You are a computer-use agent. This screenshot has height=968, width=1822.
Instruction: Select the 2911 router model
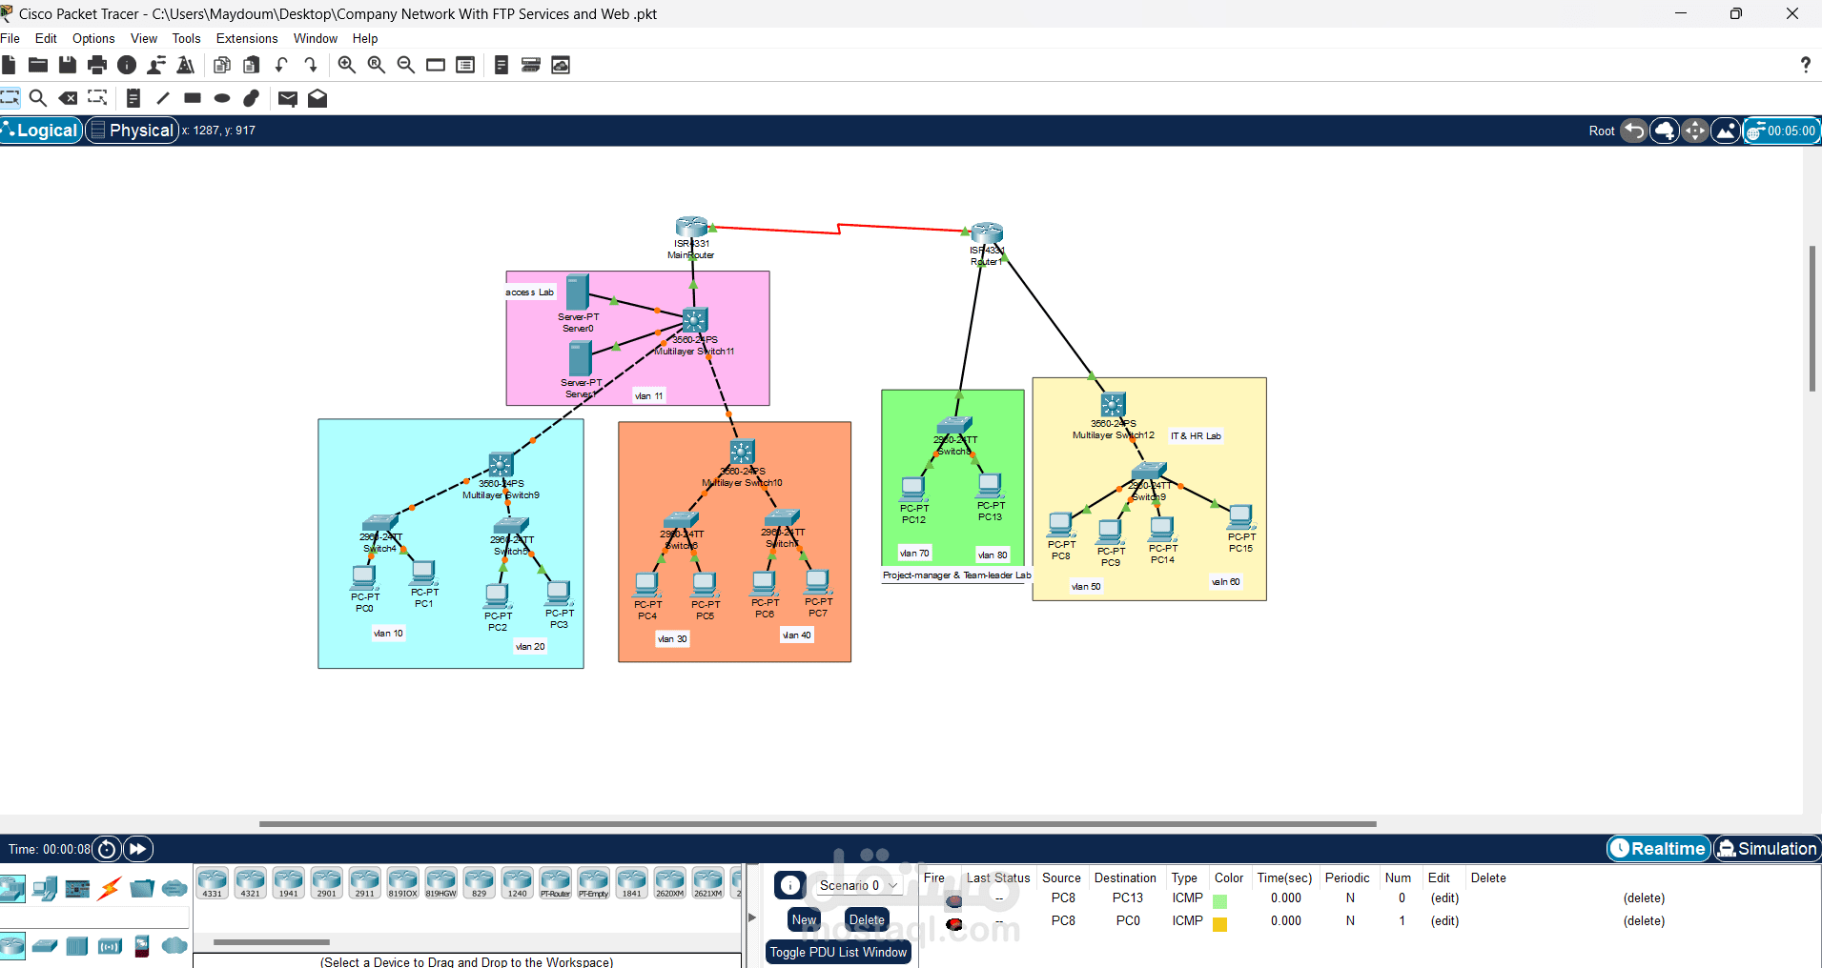(364, 883)
